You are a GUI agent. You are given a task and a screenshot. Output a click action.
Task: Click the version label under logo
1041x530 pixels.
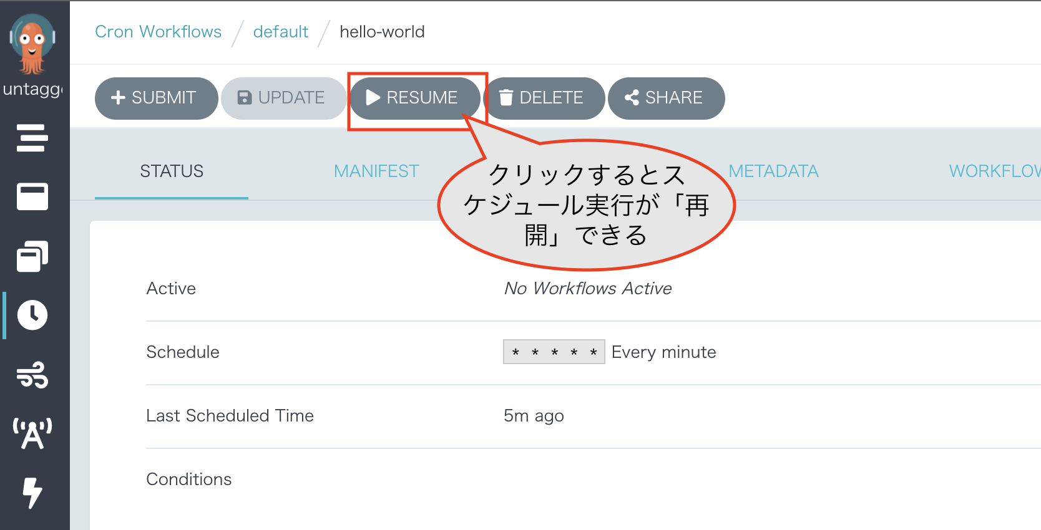point(32,89)
